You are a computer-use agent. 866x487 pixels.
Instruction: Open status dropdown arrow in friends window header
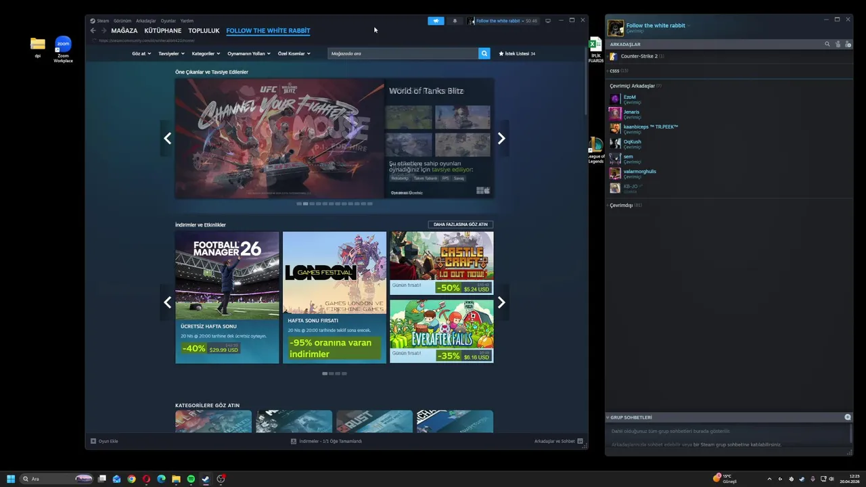pos(688,26)
